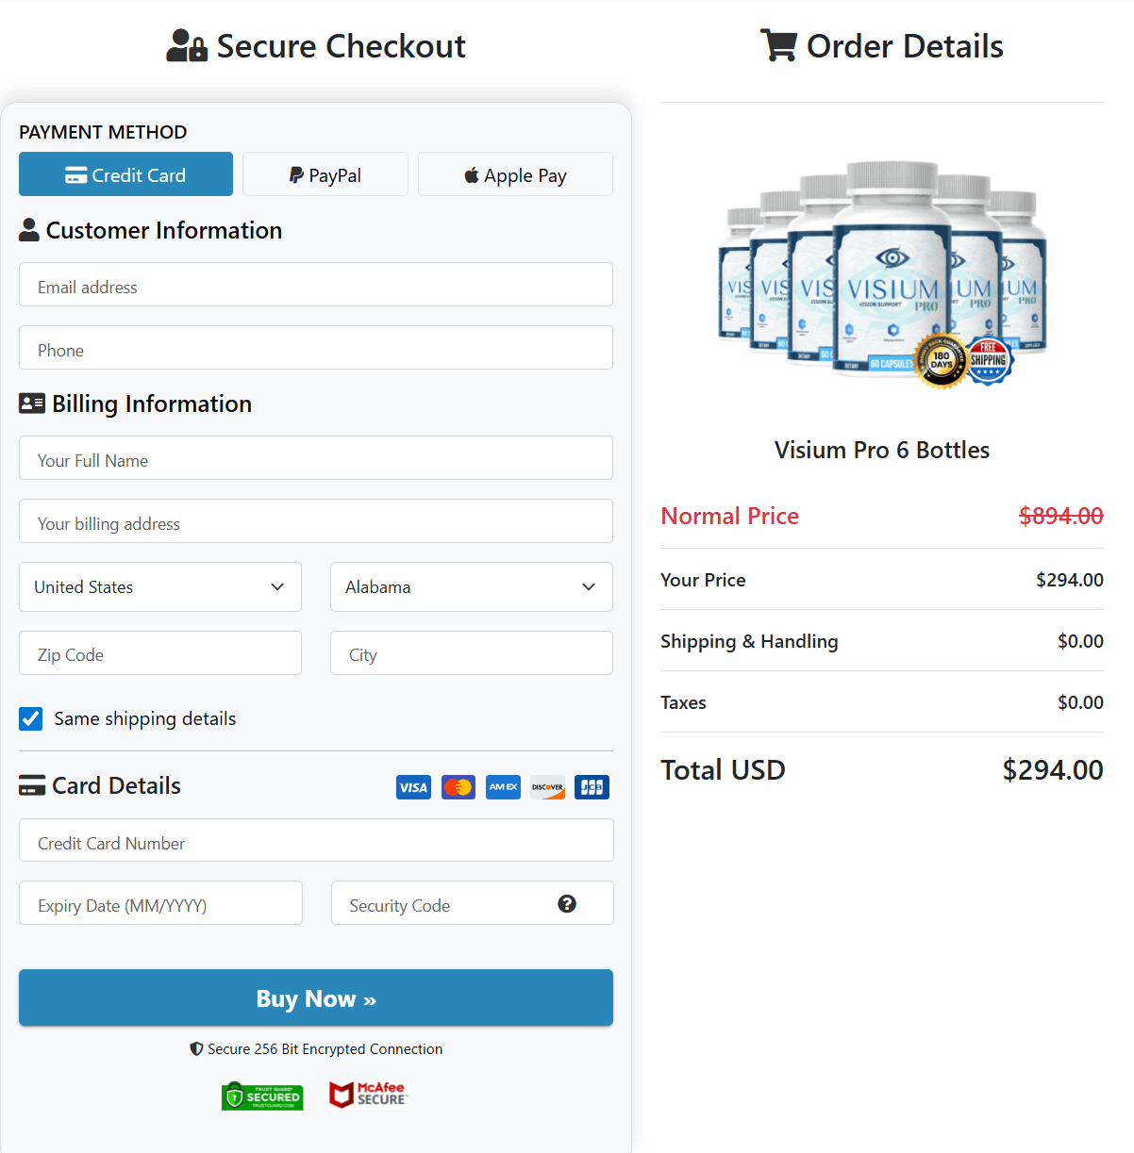
Task: Click the Visa card icon
Action: click(x=413, y=787)
